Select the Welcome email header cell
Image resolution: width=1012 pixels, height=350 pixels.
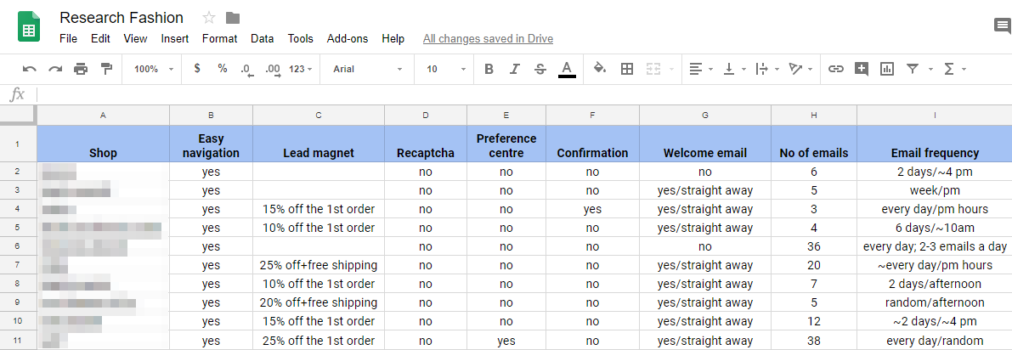pyautogui.click(x=704, y=144)
